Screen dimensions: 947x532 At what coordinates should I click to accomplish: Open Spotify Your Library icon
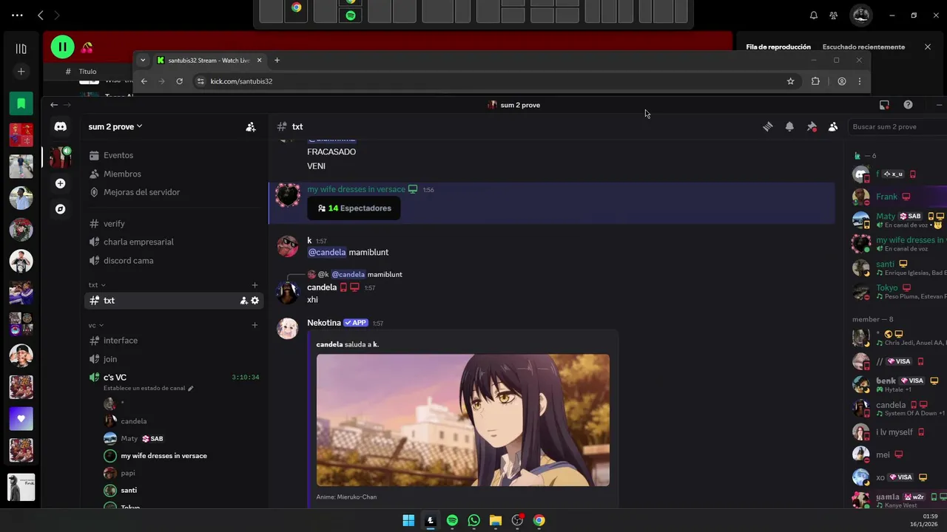pos(21,49)
